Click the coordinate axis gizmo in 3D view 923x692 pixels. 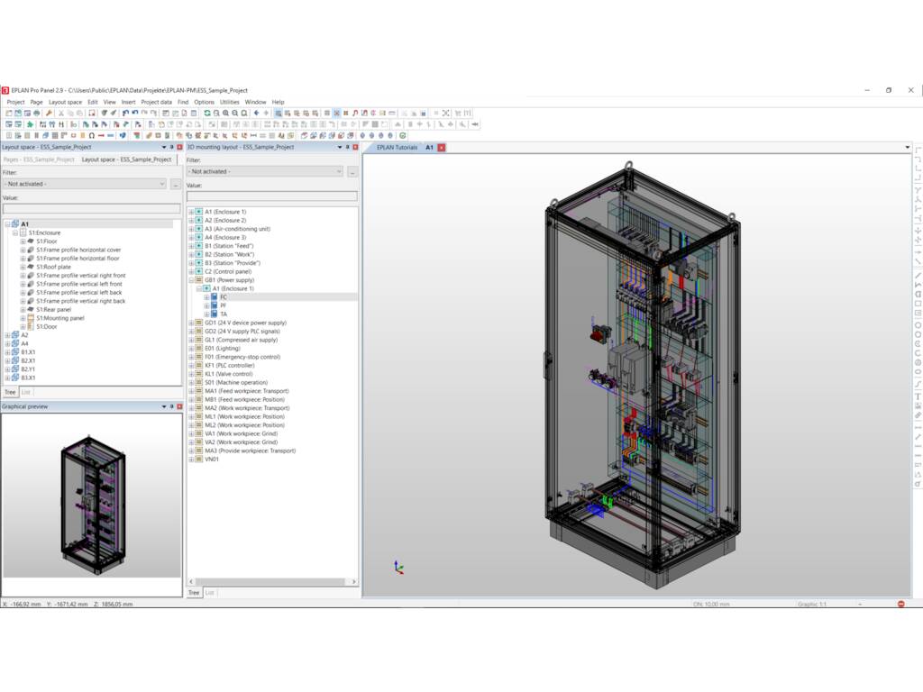pos(398,568)
